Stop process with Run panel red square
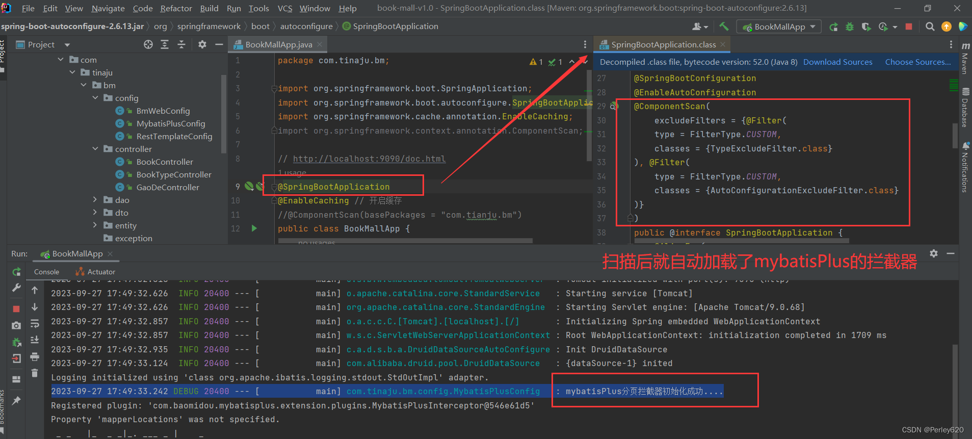The width and height of the screenshot is (972, 439). pos(16,309)
